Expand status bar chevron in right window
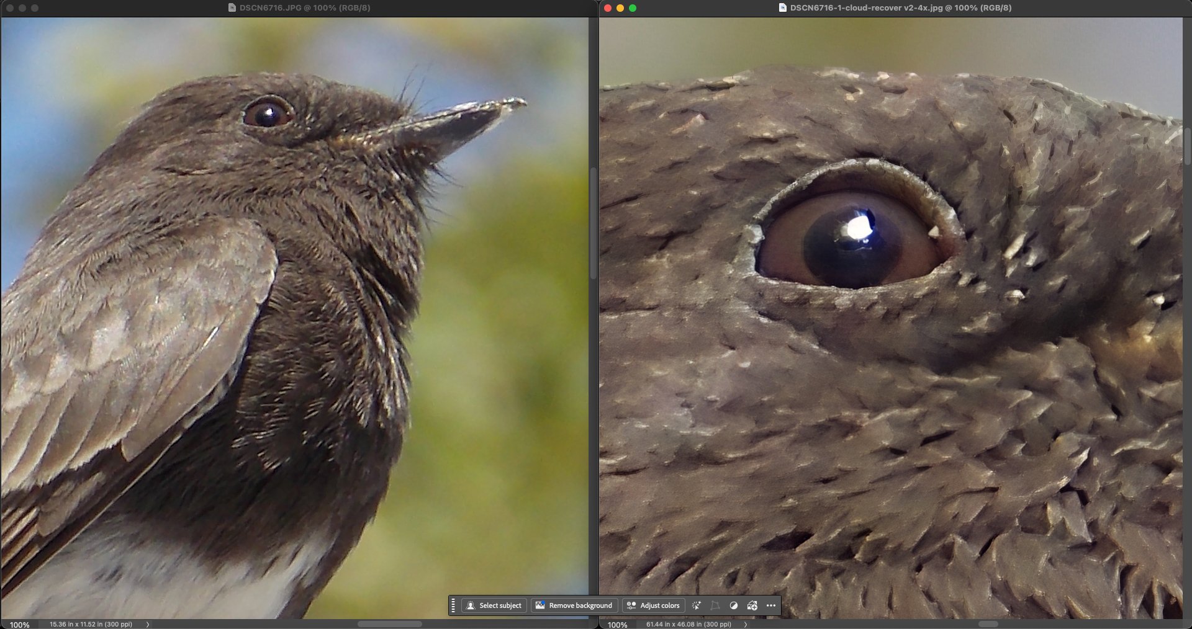Viewport: 1192px width, 629px height. coord(746,624)
